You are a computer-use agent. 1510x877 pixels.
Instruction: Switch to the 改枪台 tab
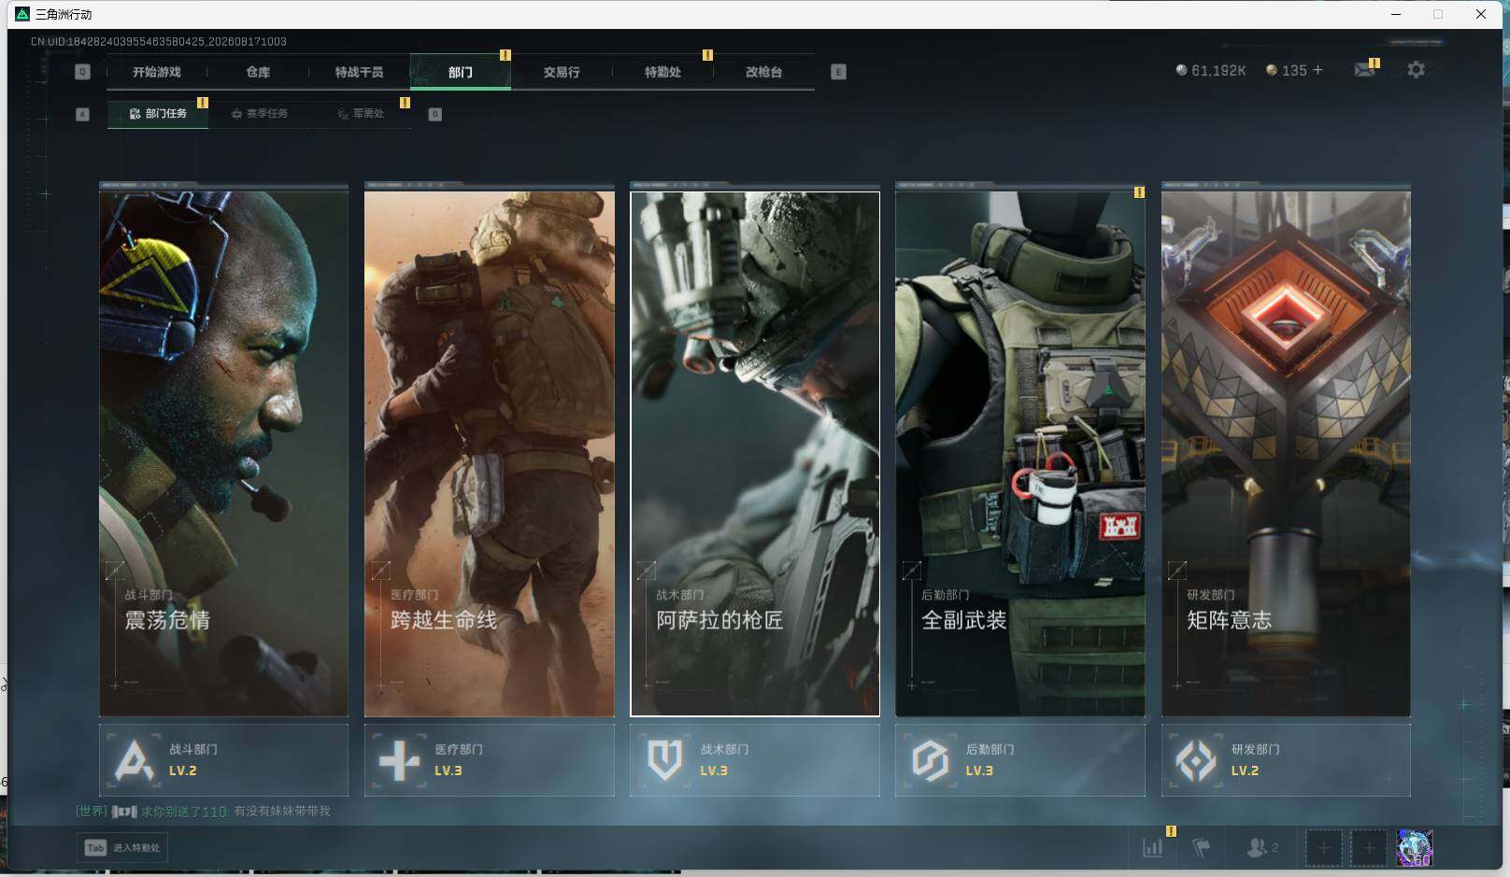pos(763,72)
